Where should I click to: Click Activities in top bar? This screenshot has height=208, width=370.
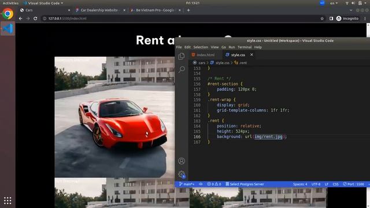[10, 3]
